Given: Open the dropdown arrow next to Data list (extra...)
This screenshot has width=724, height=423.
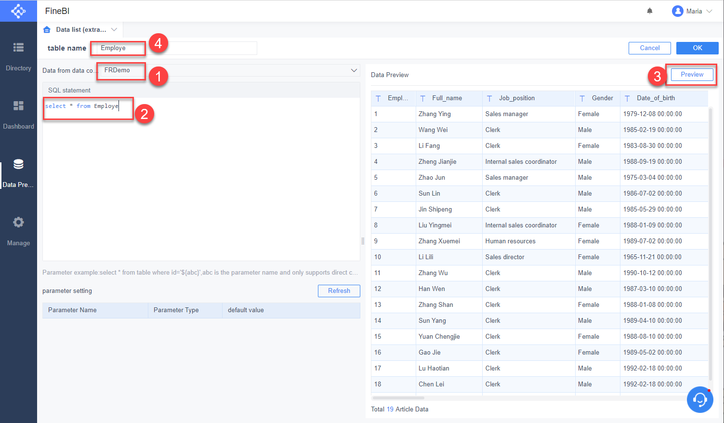Looking at the screenshot, I should click(x=114, y=29).
